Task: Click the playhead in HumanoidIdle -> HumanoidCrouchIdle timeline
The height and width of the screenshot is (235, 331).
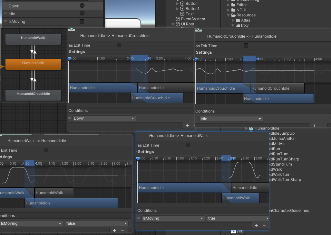Action: (69, 58)
